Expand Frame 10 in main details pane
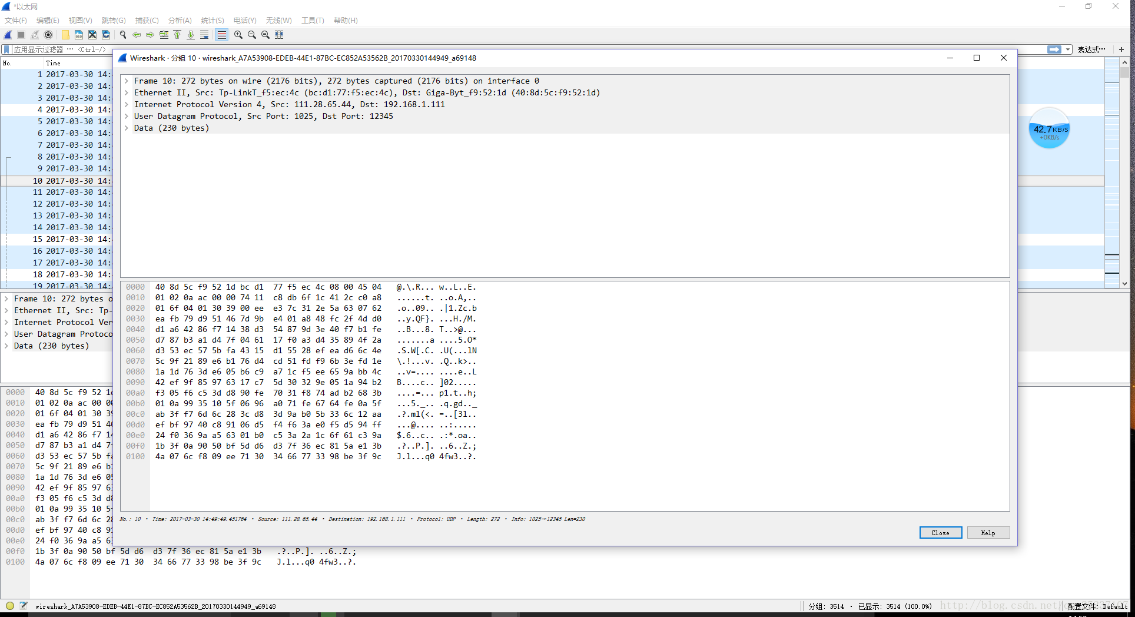Screen dimensions: 1135x617 click(6, 299)
